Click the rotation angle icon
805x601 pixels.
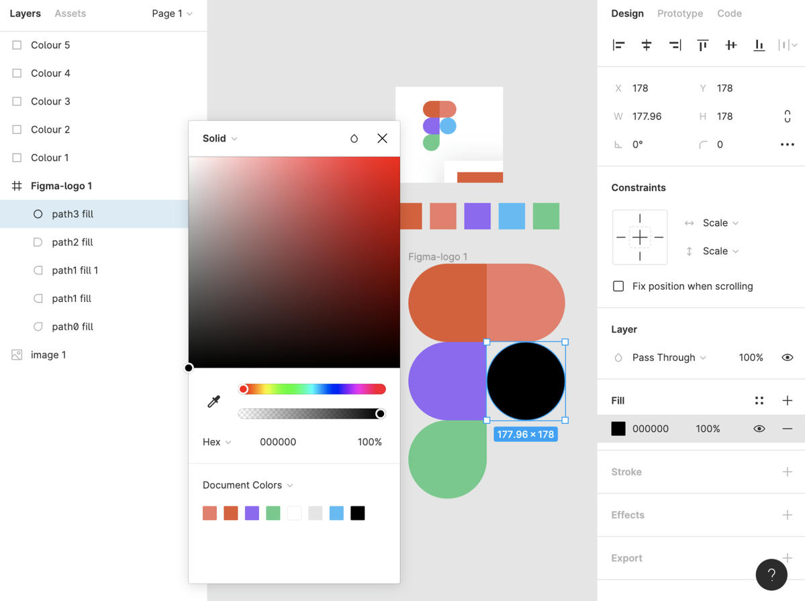(618, 145)
